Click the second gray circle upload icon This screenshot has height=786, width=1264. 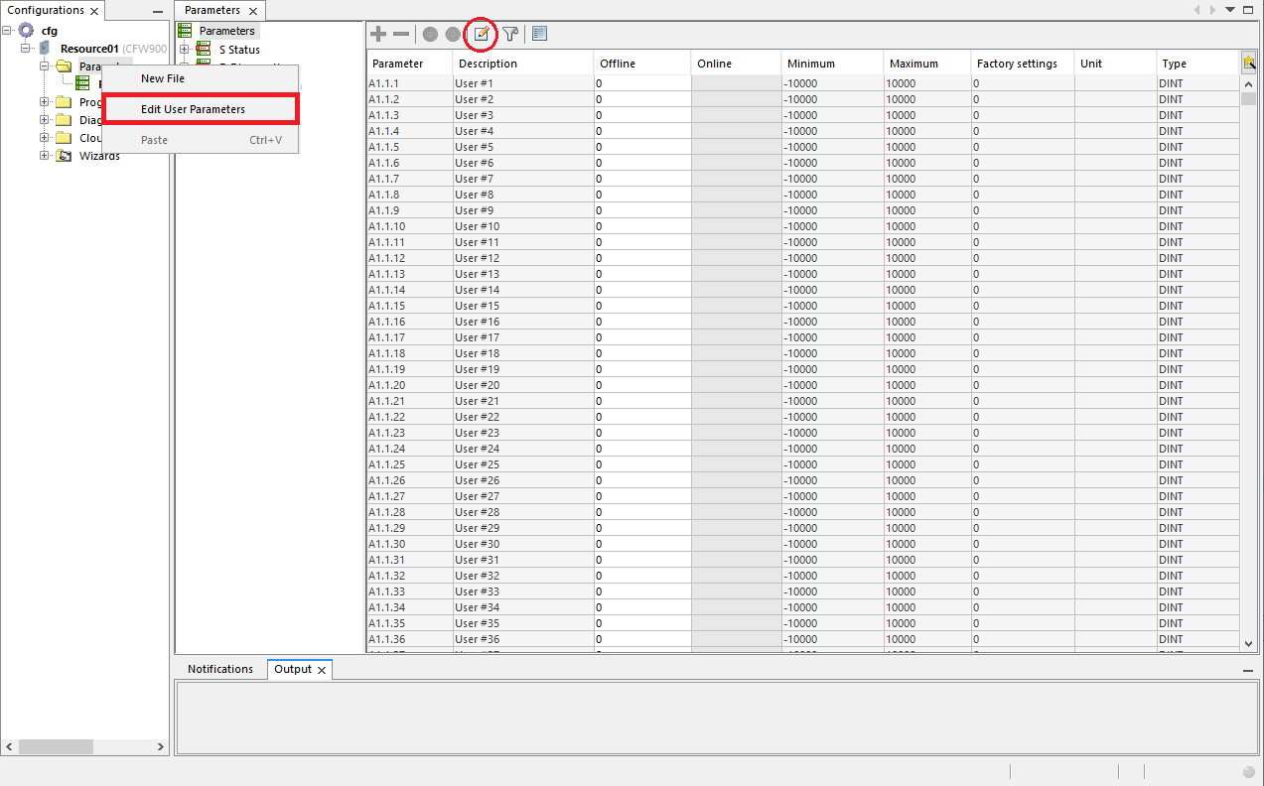click(454, 34)
